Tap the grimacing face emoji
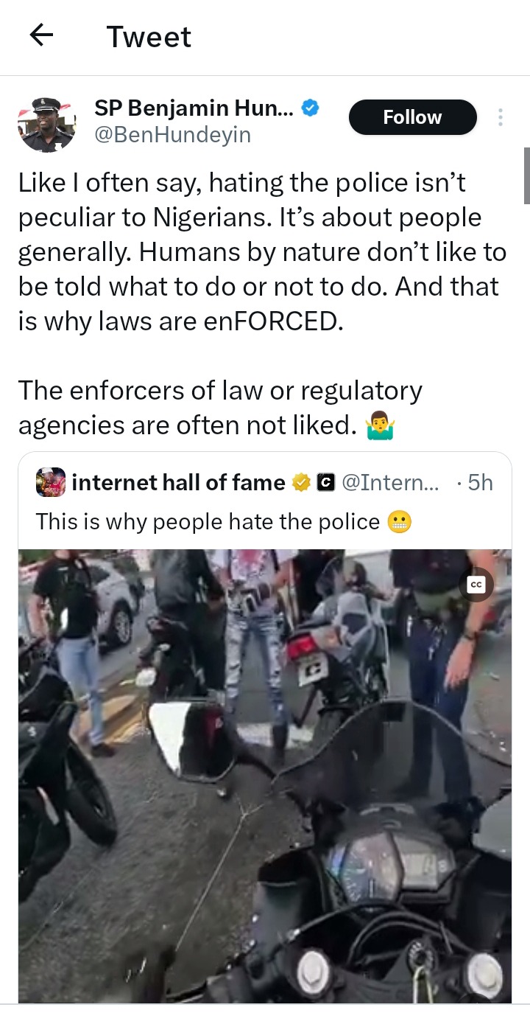This screenshot has width=530, height=1013. click(x=400, y=522)
